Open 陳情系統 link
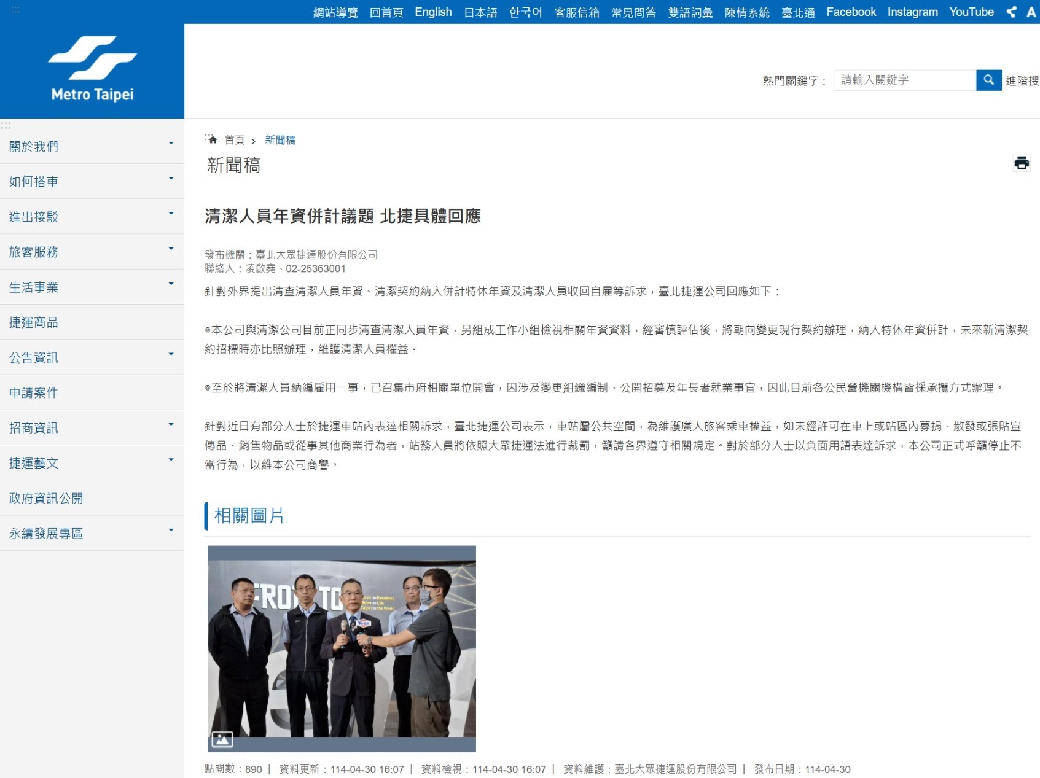 click(747, 12)
